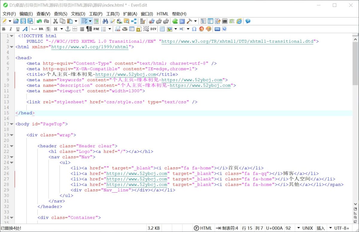Toggle insert/overwrite mode 插入 in status bar

pos(321,228)
